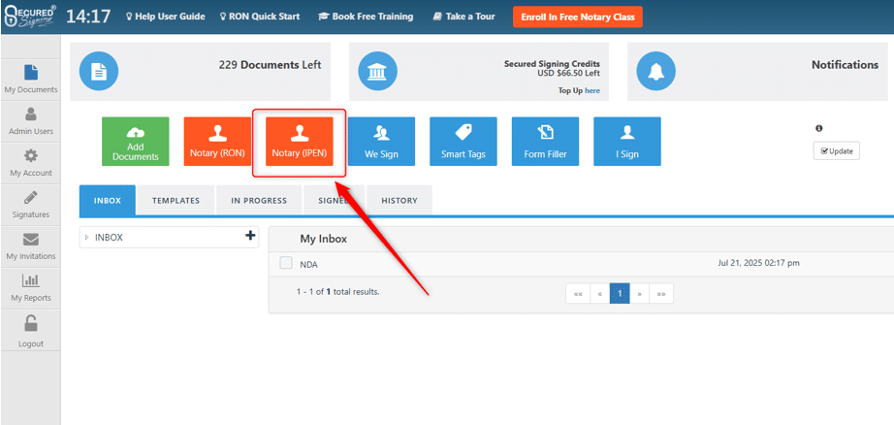Add new folder with plus icon
Image resolution: width=894 pixels, height=425 pixels.
tap(250, 236)
